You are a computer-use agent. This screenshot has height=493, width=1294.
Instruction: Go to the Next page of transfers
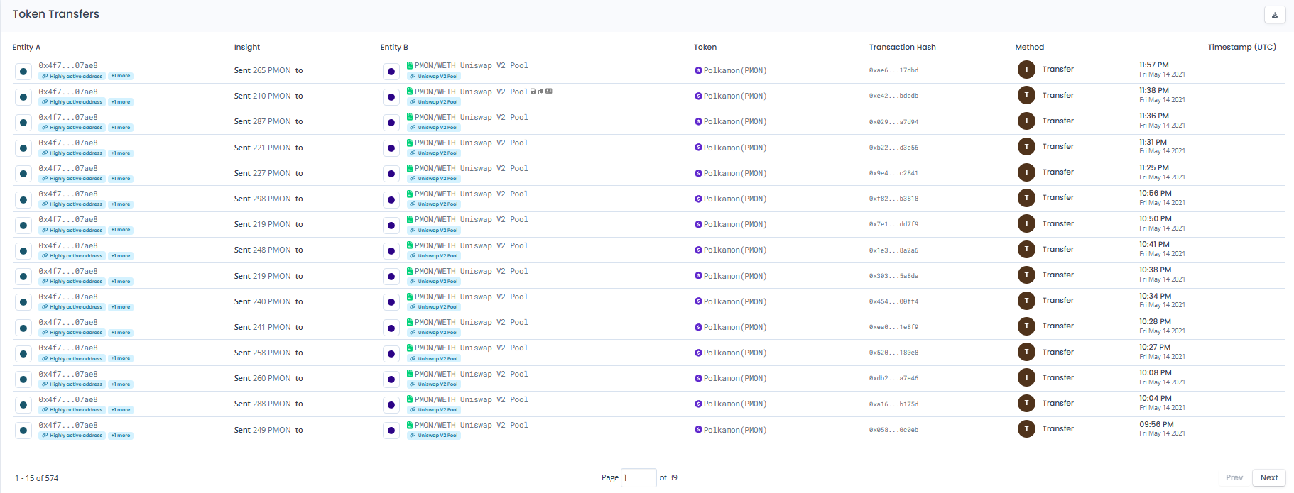point(1268,477)
